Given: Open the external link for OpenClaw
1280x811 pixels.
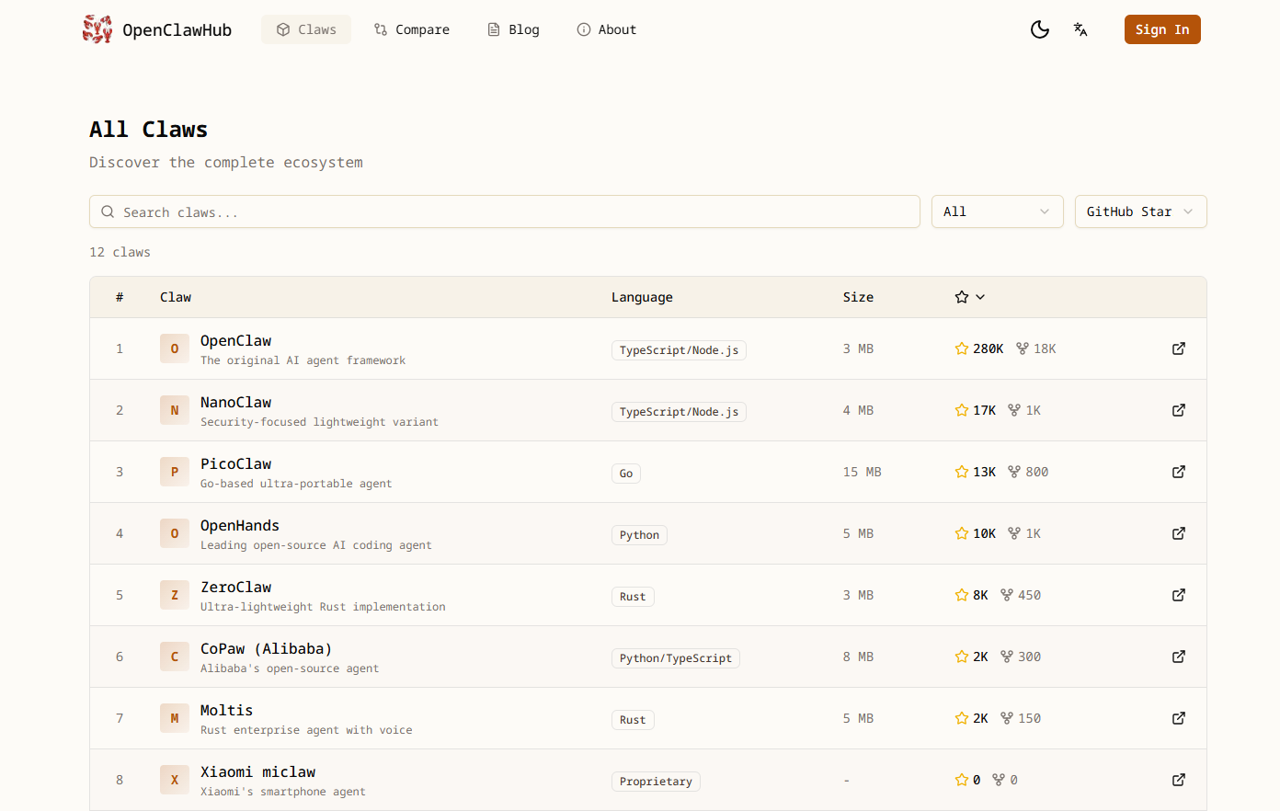Looking at the screenshot, I should 1179,348.
